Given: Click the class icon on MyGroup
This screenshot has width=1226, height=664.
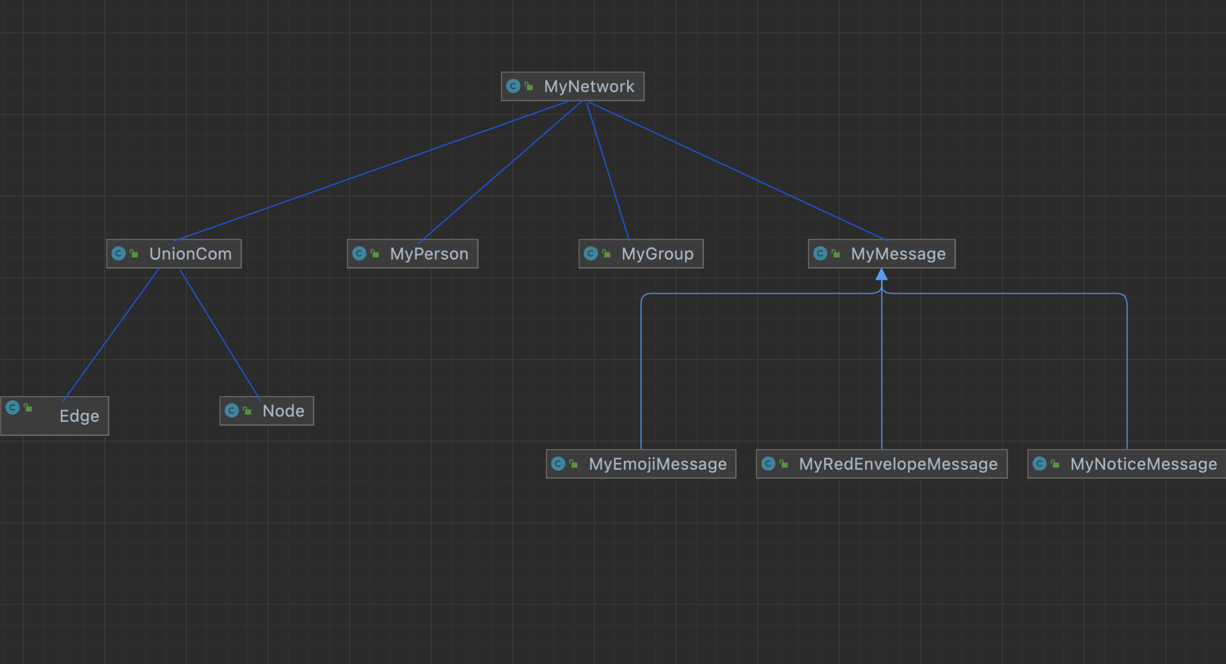Looking at the screenshot, I should (591, 253).
